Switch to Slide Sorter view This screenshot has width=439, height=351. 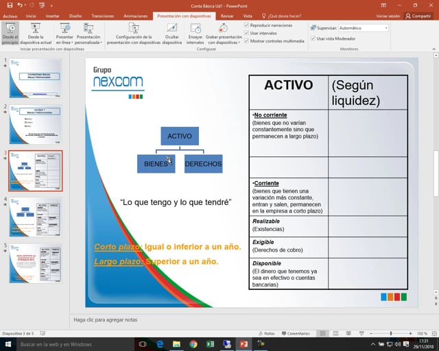tap(335, 333)
